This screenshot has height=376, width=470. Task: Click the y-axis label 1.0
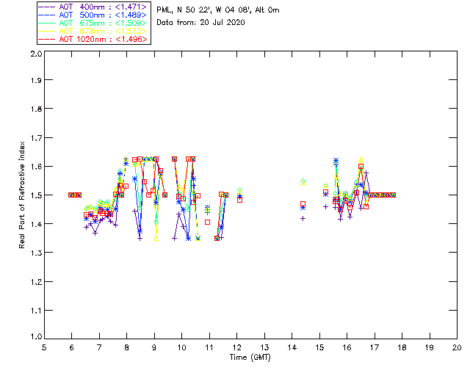click(36, 337)
